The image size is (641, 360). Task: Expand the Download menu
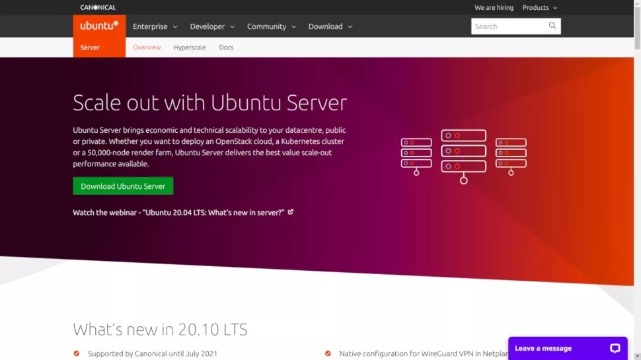(330, 26)
